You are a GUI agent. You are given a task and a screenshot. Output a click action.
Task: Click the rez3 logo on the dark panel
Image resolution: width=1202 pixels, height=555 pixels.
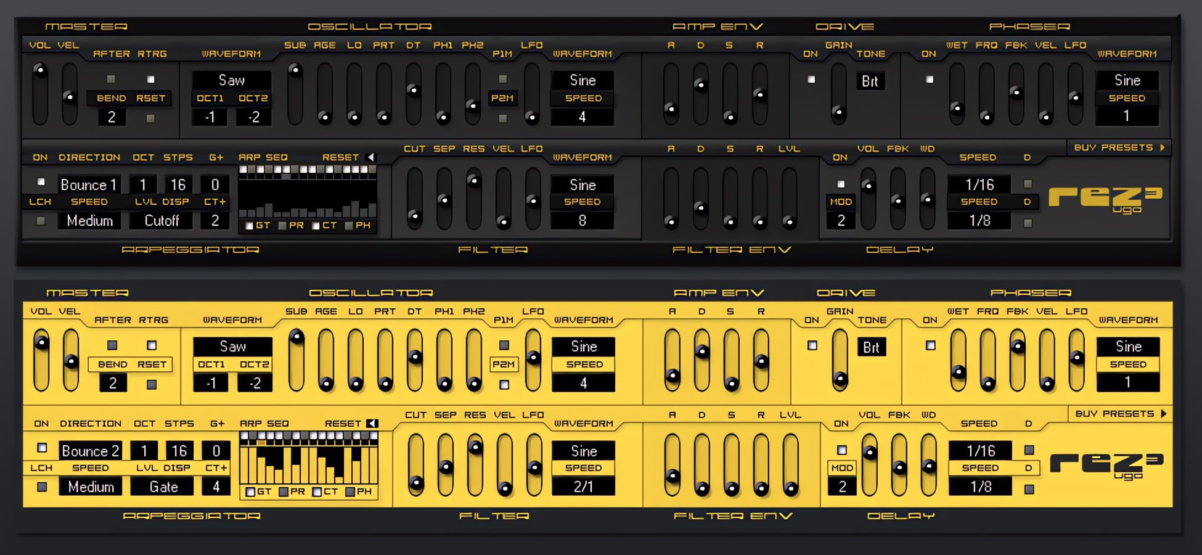tap(1105, 199)
